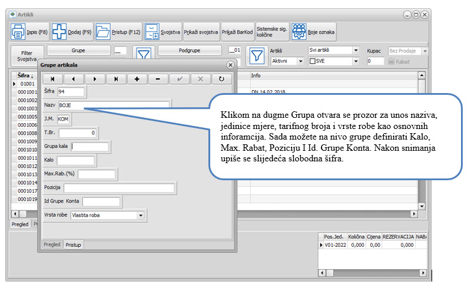Click the Id Grupe Konta input field
471x288 pixels.
point(101,201)
